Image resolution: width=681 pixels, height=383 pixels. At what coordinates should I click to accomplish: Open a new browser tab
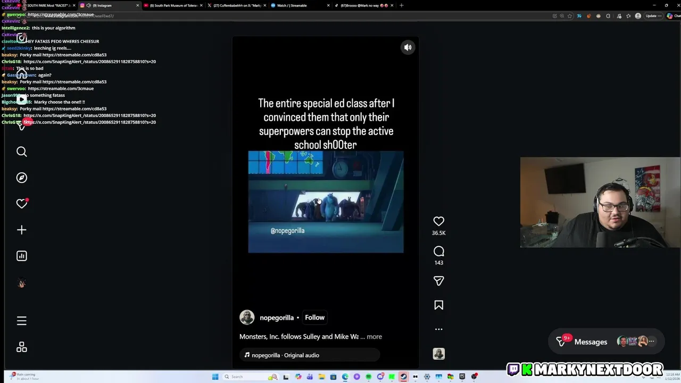402,5
